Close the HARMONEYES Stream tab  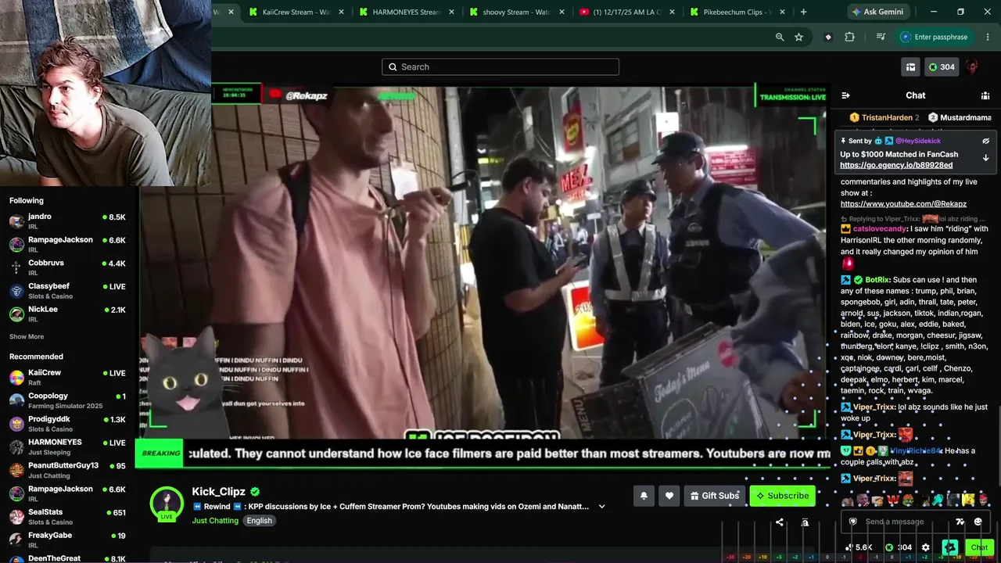(452, 12)
